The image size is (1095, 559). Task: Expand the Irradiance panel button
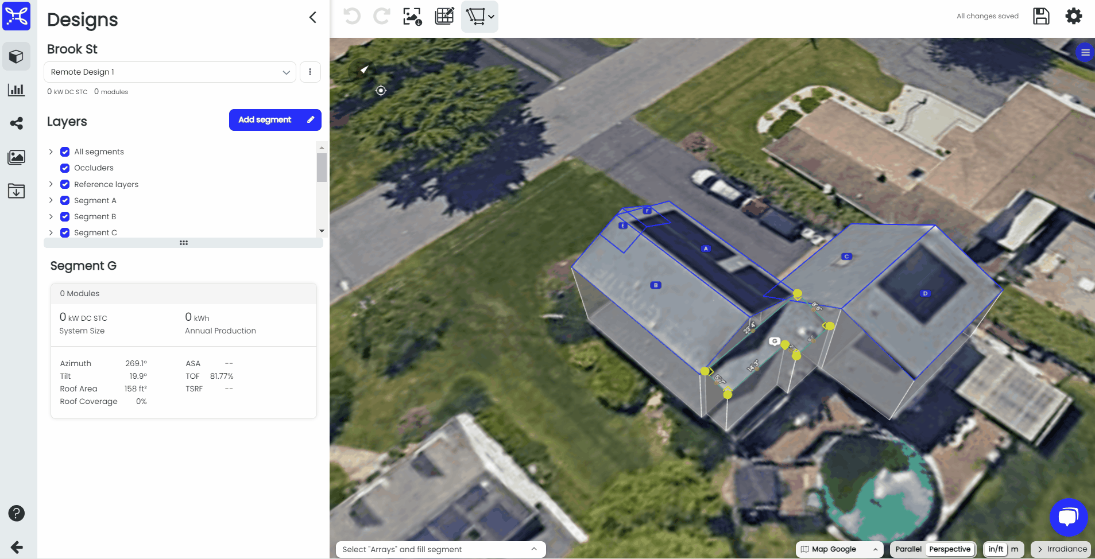coord(1061,549)
